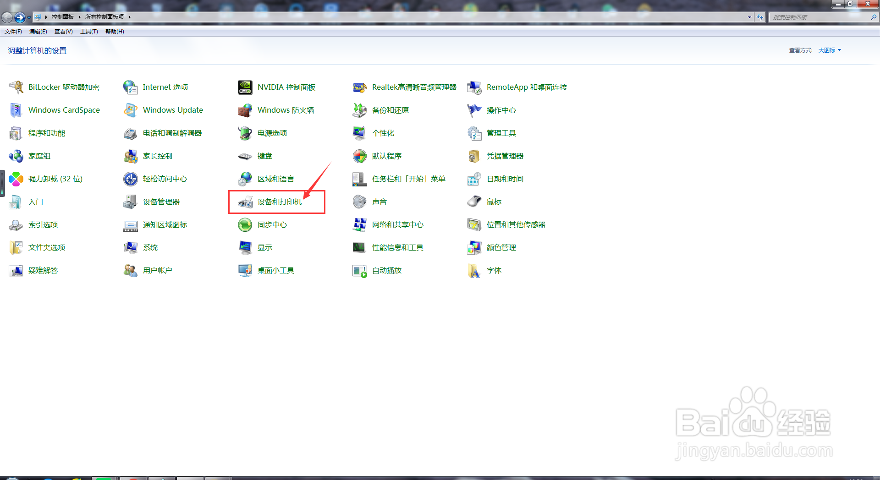Screen dimensions: 880x480
Task: Open the 查看(V) menu
Action: click(x=64, y=32)
